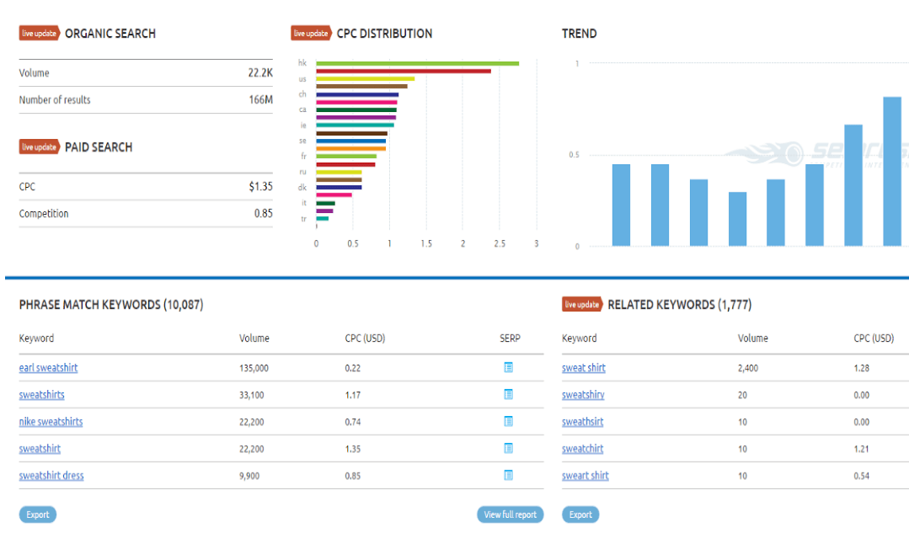Screen dimensions: 909x549
Task: Open the earl sweatshirt keyword link
Action: (x=48, y=368)
